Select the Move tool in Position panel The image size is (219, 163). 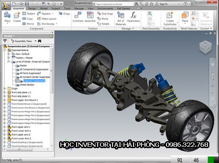[x=102, y=19]
